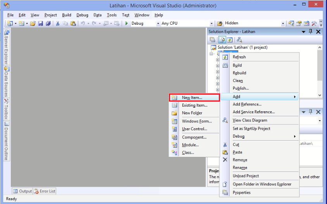This screenshot has width=327, height=204.
Task: Click the View Class Diagram icon in the Solution Explorer toolbar
Action: (239, 39)
